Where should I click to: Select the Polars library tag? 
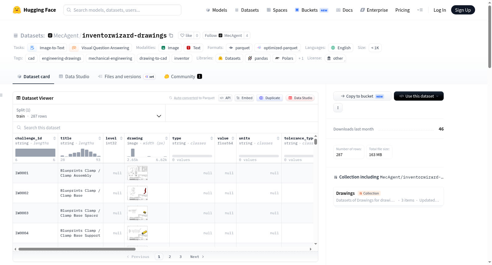pos(284,58)
